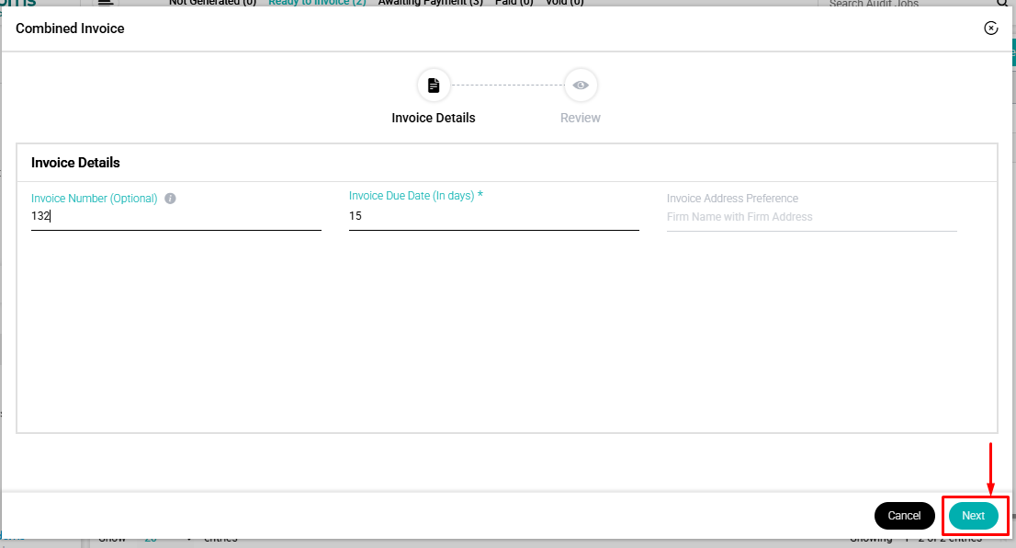The image size is (1016, 548).
Task: Focus the Invoice Due Date field
Action: (x=493, y=216)
